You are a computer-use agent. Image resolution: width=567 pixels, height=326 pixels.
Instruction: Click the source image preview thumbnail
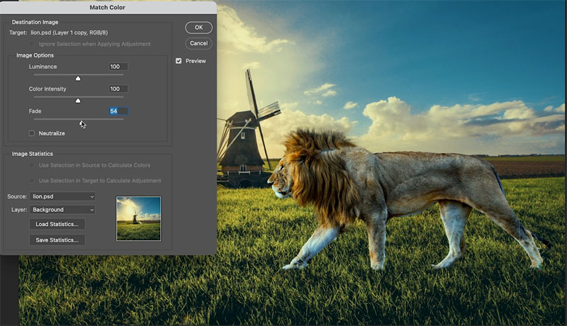[x=139, y=219]
